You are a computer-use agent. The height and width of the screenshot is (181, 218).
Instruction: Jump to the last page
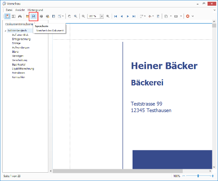pos(134,16)
